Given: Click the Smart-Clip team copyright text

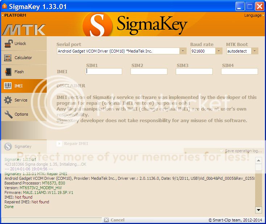Looking at the screenshot, I should [x=235, y=220].
